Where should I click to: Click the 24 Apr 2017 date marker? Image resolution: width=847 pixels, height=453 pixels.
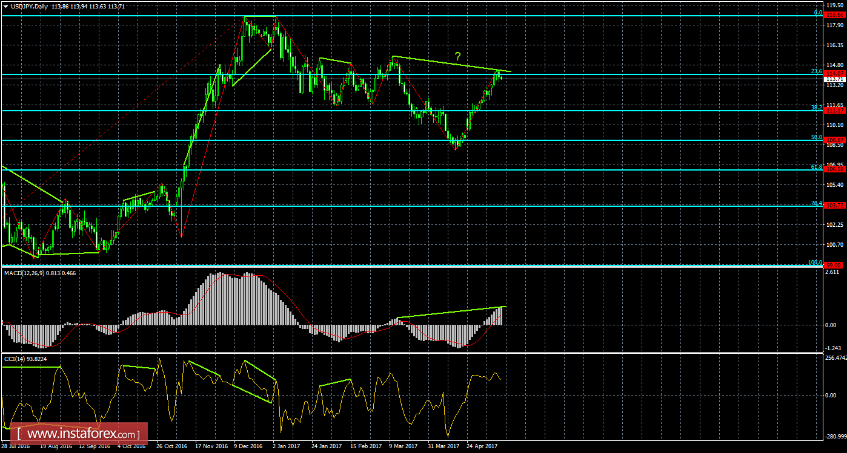pyautogui.click(x=482, y=446)
